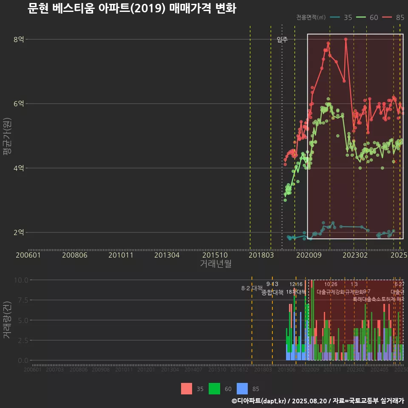This screenshot has width=408, height=408.
Task: Click the '5.0' volume axis label
Action: pyautogui.click(x=23, y=320)
